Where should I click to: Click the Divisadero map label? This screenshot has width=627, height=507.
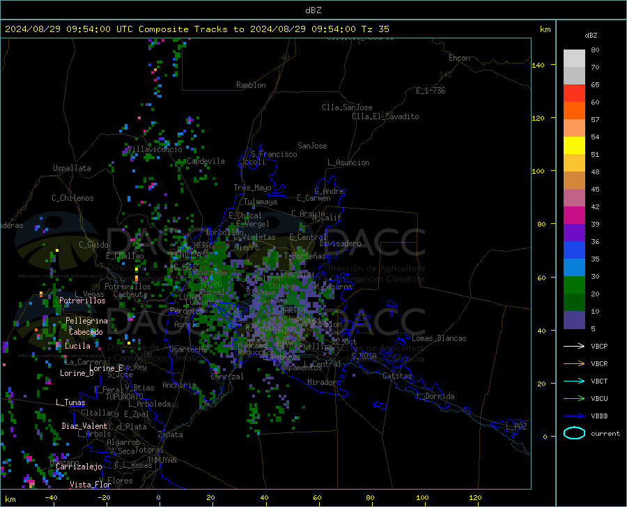click(x=340, y=243)
